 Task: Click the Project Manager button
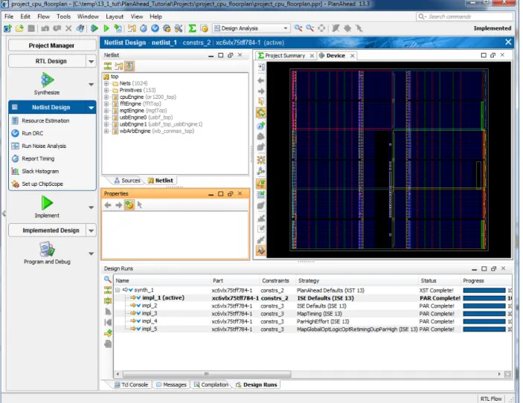51,45
